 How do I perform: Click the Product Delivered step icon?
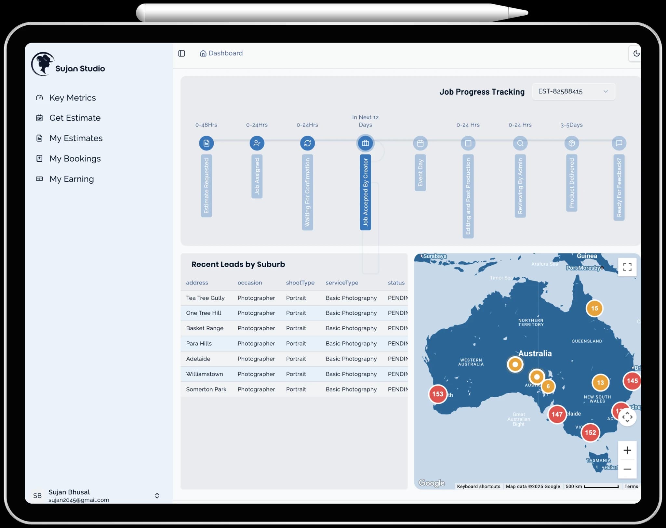[x=572, y=143]
